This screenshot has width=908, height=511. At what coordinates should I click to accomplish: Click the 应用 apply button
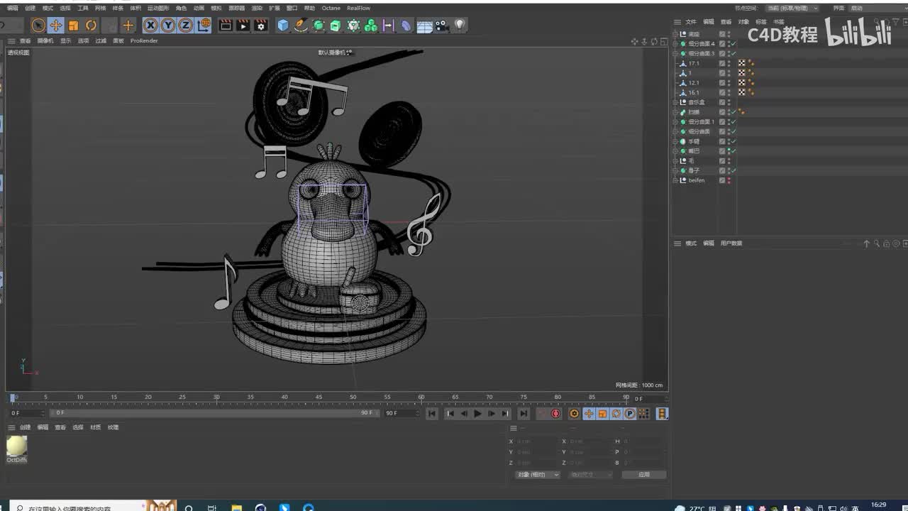tap(643, 475)
